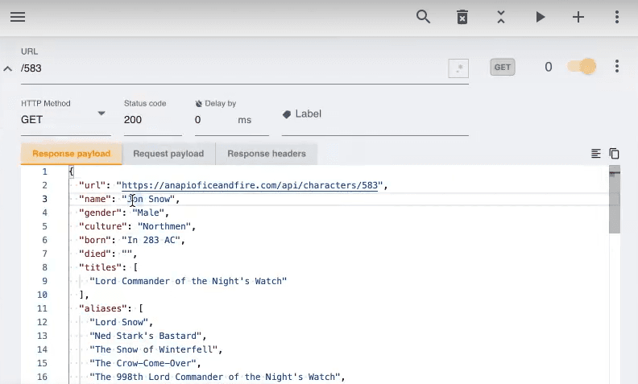Image resolution: width=638 pixels, height=384 pixels.
Task: Collapse all items with the arrows icon
Action: [x=501, y=17]
